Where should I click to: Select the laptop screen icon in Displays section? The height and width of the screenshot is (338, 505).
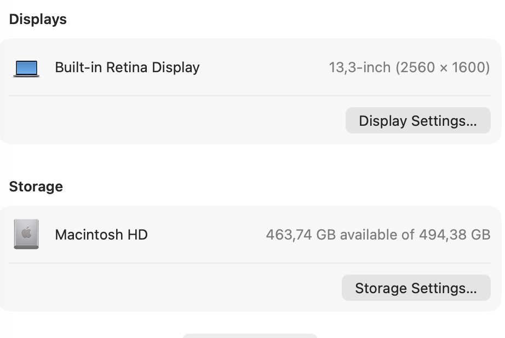click(x=26, y=68)
